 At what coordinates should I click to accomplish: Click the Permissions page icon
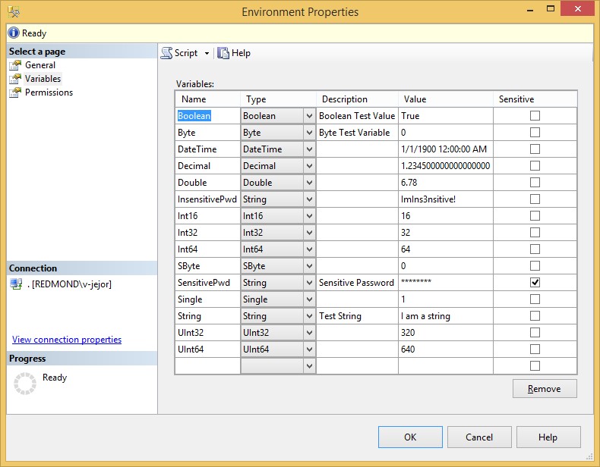tap(15, 92)
